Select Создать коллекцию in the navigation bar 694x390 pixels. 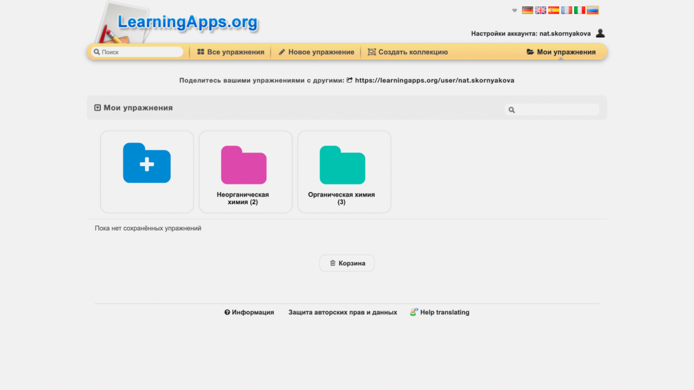click(x=408, y=52)
